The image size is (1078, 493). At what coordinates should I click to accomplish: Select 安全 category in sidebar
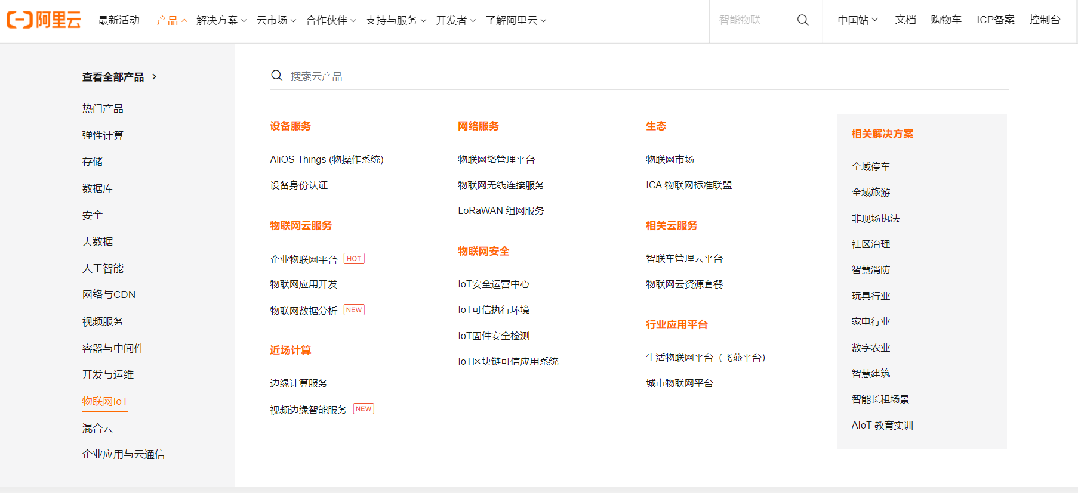(x=93, y=215)
